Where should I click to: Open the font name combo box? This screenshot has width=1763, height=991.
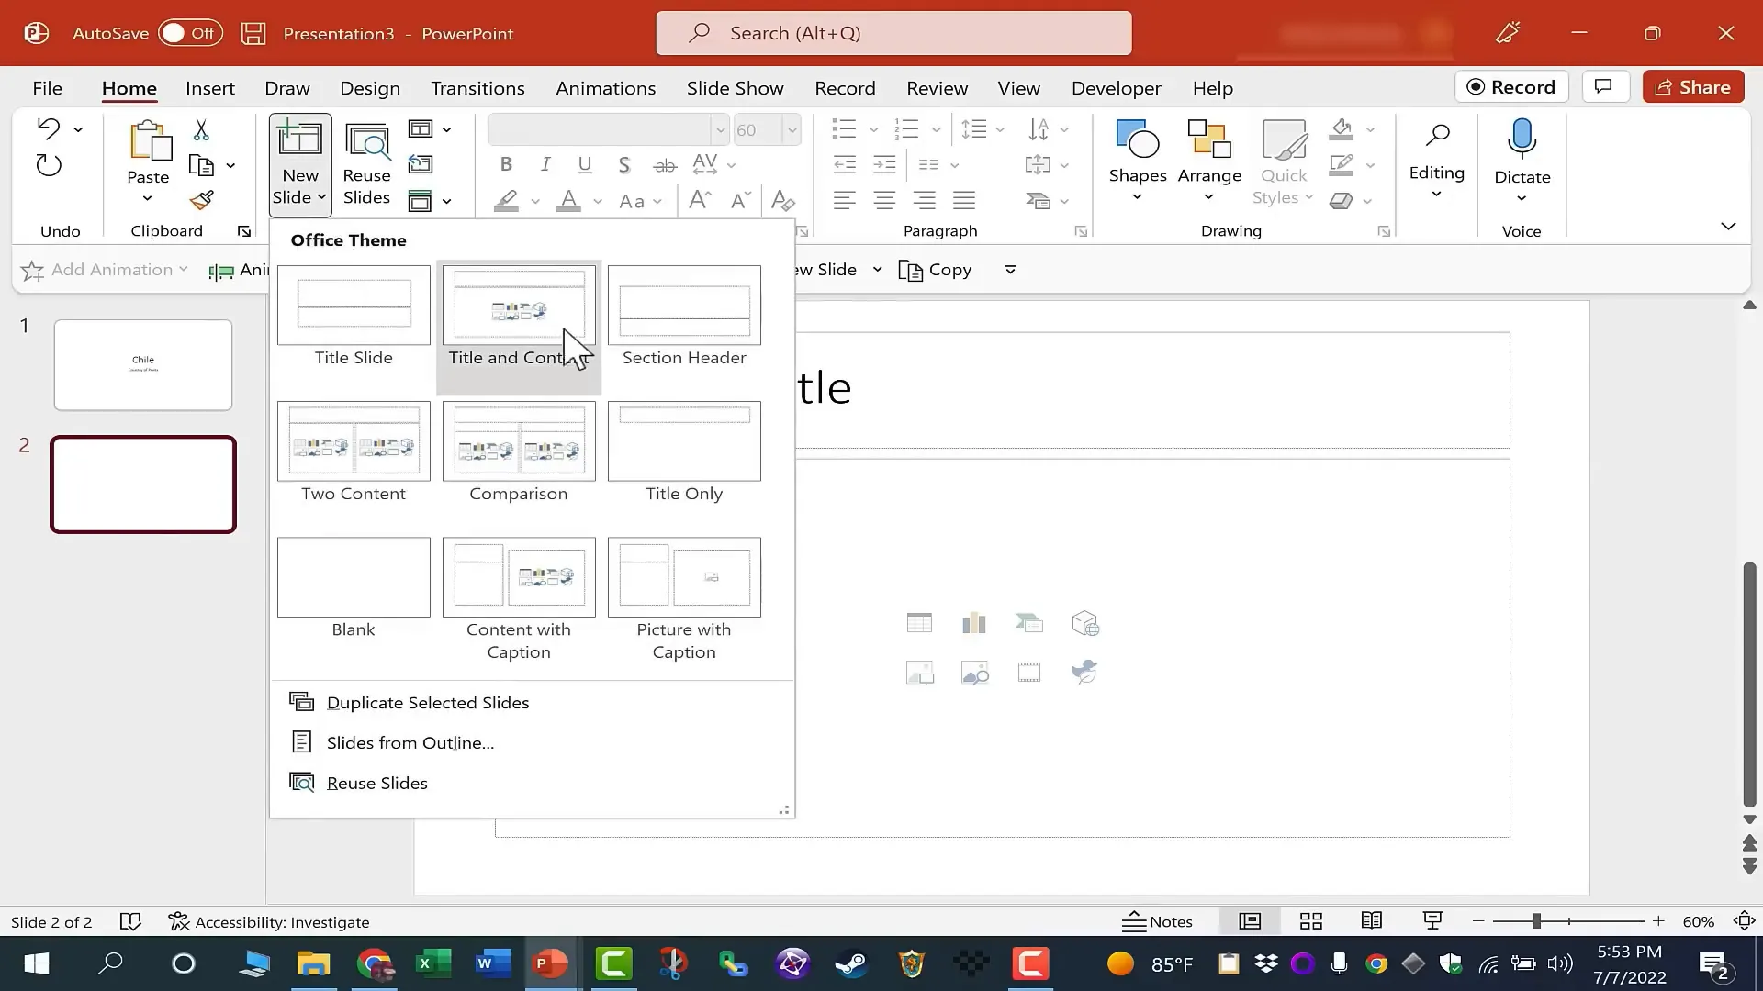point(609,129)
